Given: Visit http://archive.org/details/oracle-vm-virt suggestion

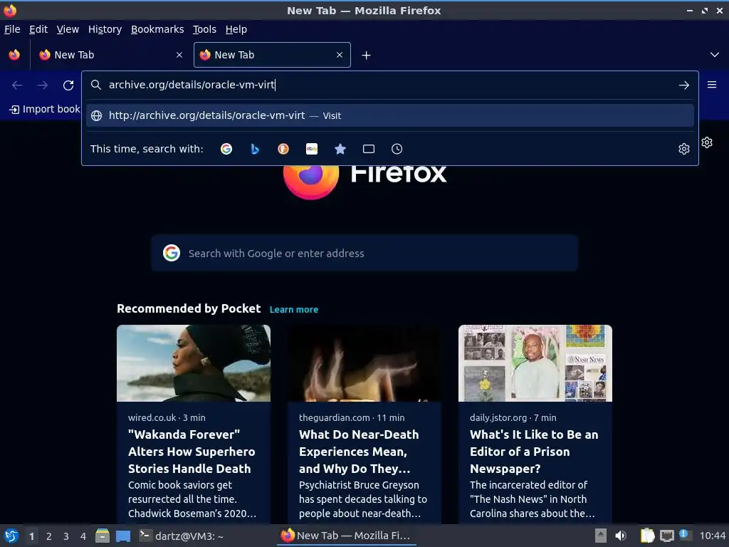Looking at the screenshot, I should (389, 115).
